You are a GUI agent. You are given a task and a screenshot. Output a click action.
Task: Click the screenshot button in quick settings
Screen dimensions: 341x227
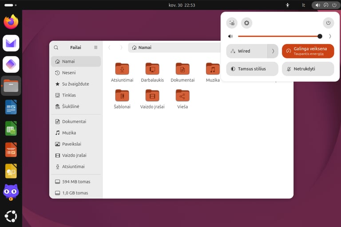click(232, 23)
